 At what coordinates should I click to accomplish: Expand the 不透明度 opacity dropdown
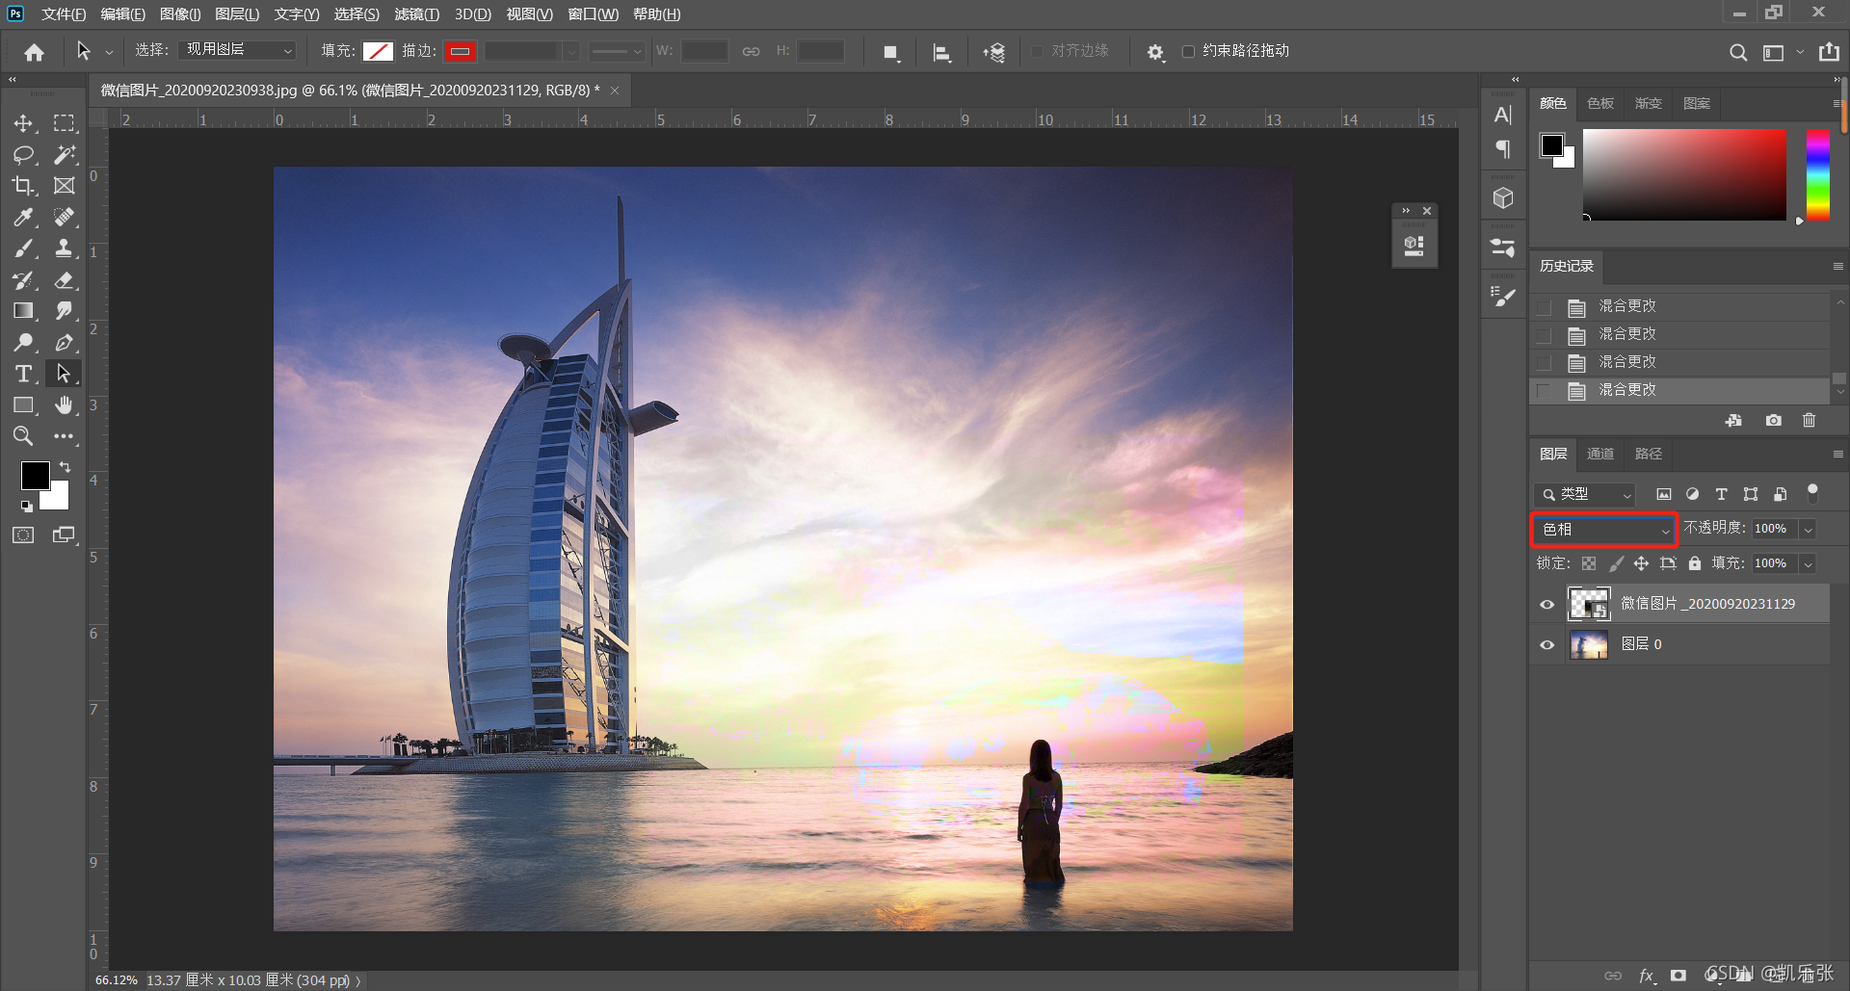click(x=1809, y=529)
